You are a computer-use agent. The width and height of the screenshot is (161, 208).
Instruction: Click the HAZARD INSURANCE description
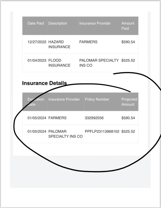coord(59,44)
